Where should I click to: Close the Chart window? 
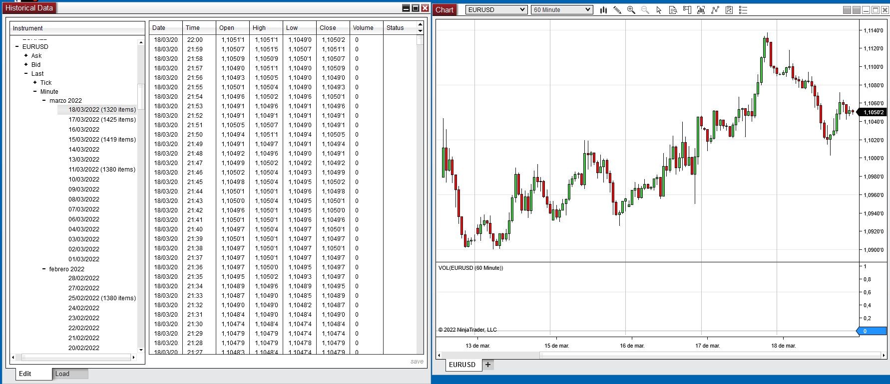coord(885,10)
